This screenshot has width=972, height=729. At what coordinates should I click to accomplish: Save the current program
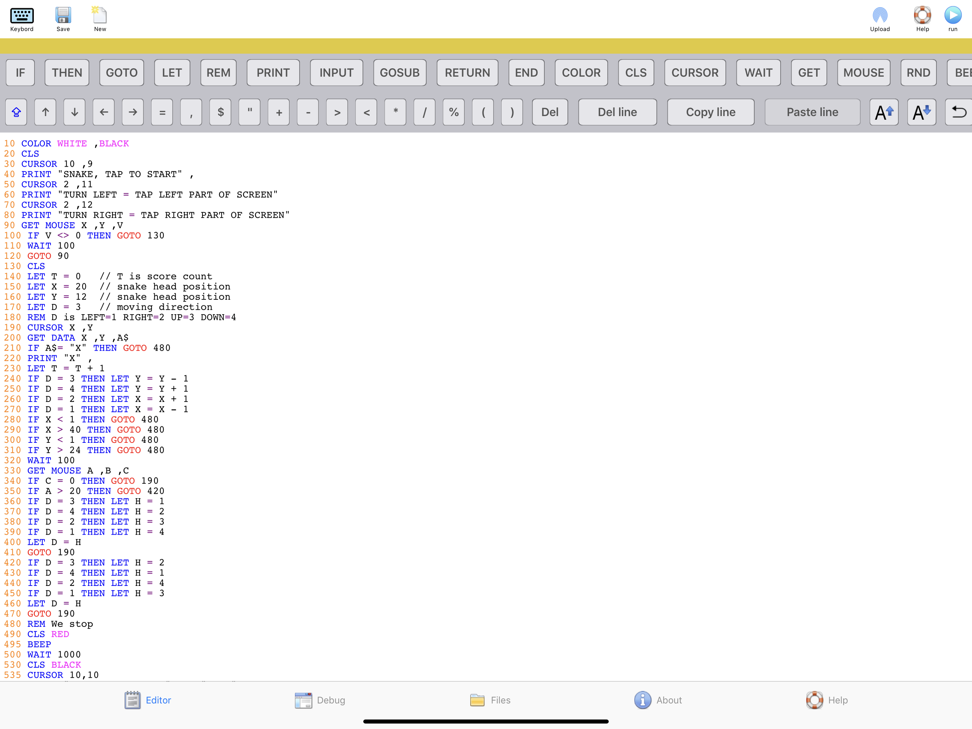[63, 17]
